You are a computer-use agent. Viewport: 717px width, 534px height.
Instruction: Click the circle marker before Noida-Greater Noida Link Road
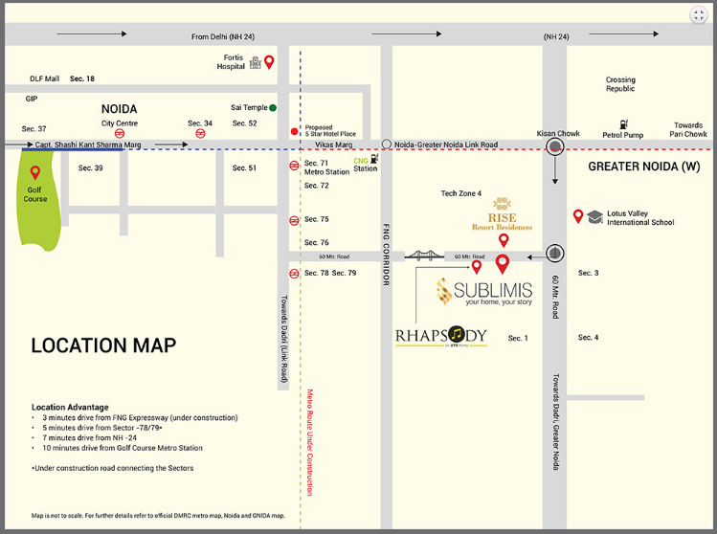tap(387, 145)
